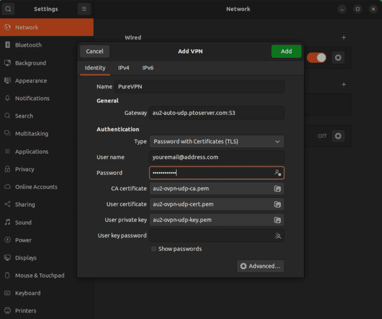Image resolution: width=382 pixels, height=319 pixels.
Task: Expand the authentication Type dropdown
Action: coord(216,141)
